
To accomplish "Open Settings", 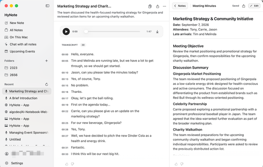I will 17,163.
